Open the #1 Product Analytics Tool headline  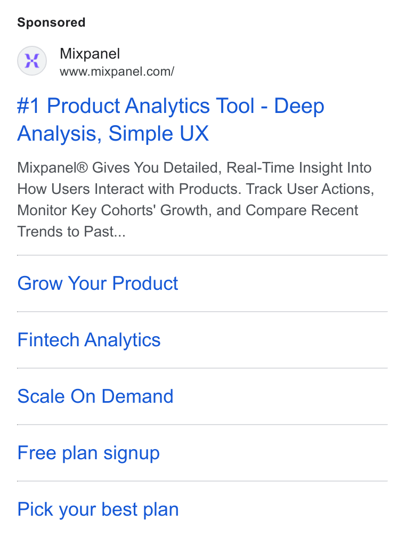tap(171, 105)
